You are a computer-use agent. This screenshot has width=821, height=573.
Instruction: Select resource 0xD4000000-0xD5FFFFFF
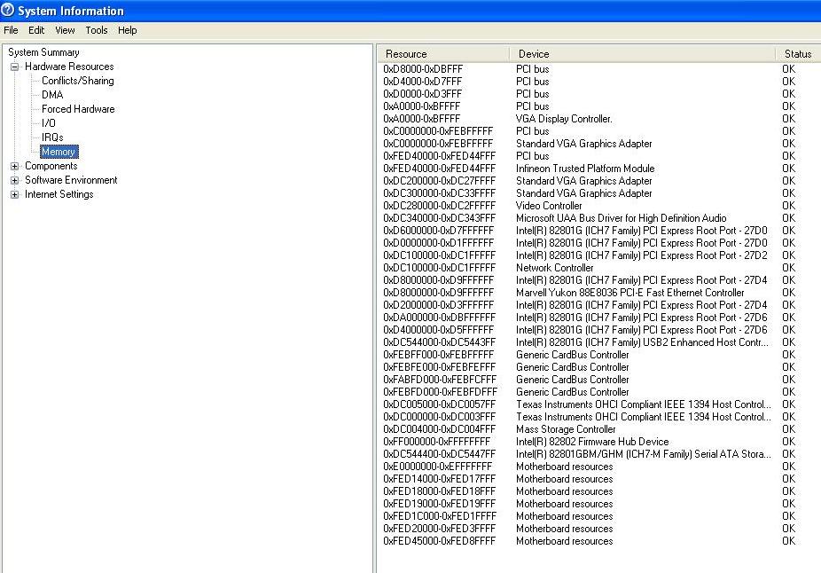pos(438,330)
